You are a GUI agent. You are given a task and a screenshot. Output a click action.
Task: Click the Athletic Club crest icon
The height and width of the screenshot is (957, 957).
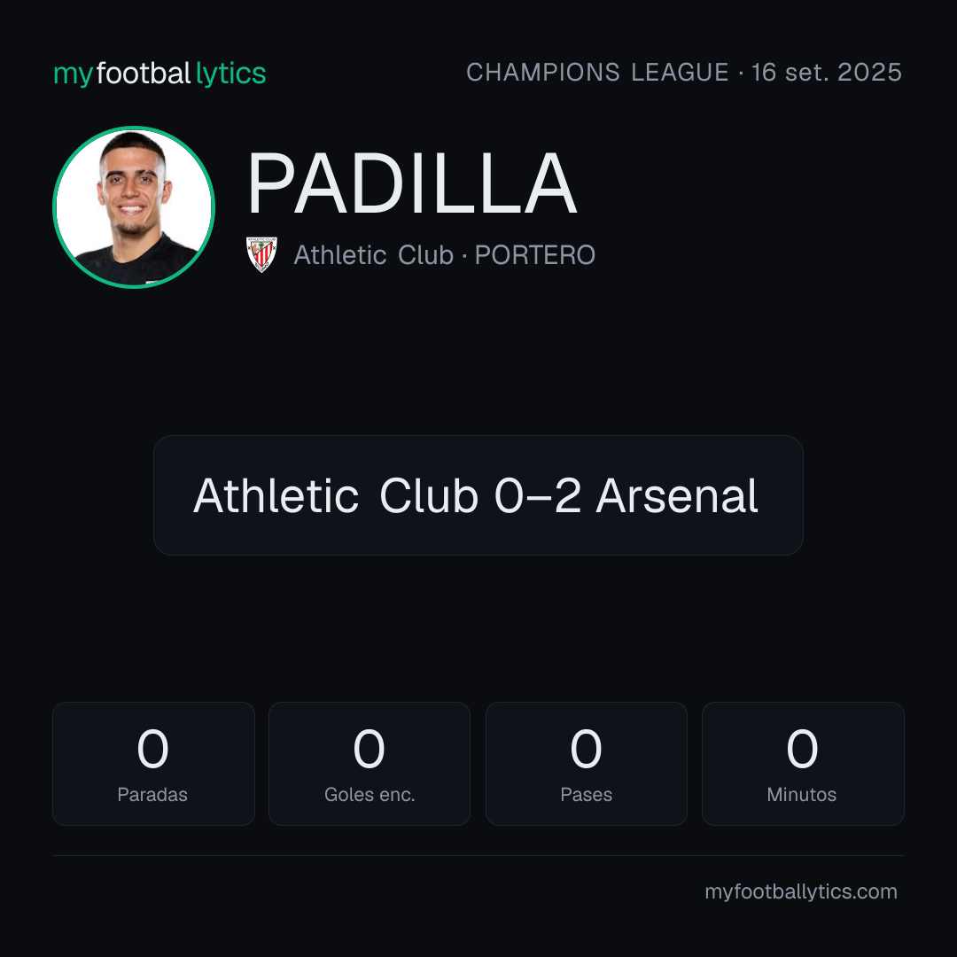tap(261, 254)
